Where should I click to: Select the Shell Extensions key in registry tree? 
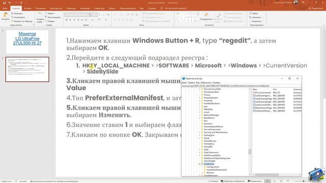(211, 152)
